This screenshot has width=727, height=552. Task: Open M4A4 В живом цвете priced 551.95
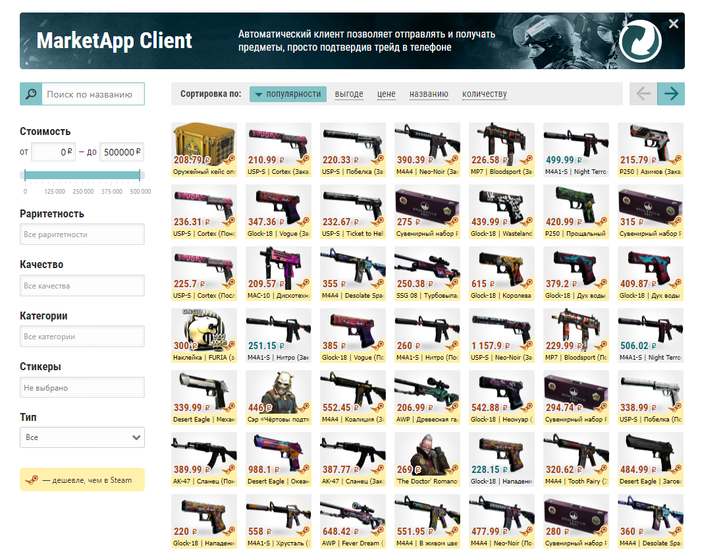pos(427,522)
